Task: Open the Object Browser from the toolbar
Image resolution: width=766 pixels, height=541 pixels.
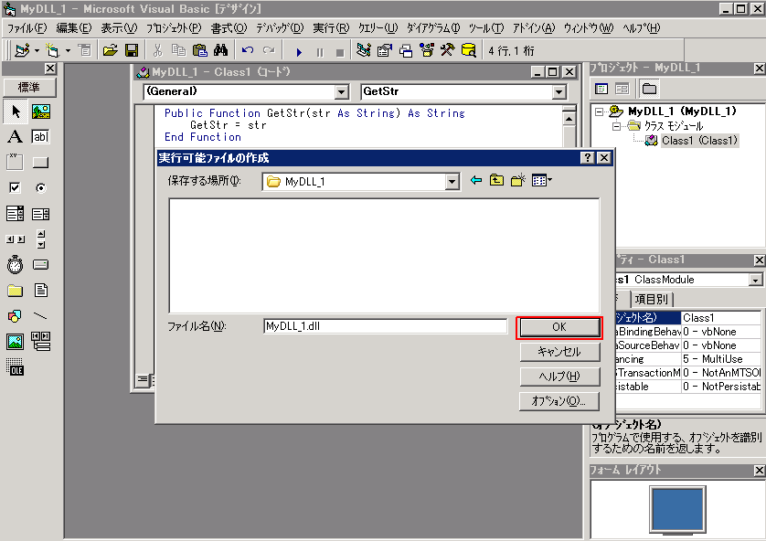Action: point(427,50)
